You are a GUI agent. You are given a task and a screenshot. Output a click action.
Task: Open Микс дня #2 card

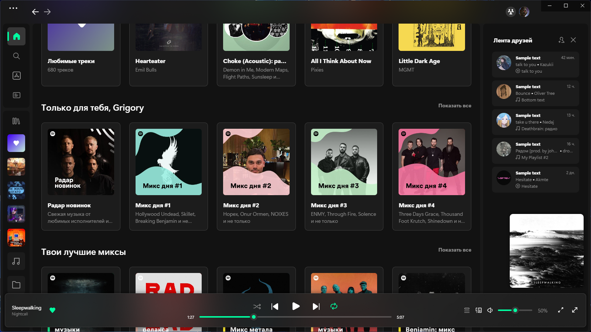click(256, 176)
